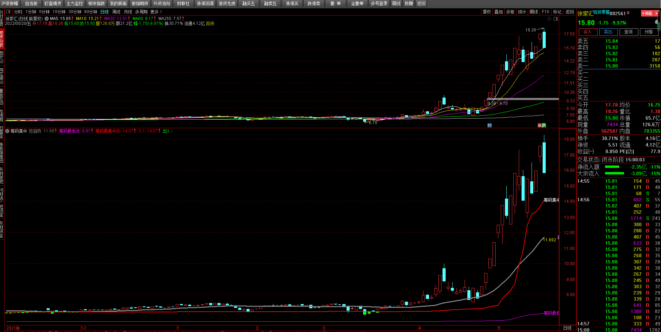Click the 统计 statistics option
This screenshot has width=661, height=332.
click(522, 12)
